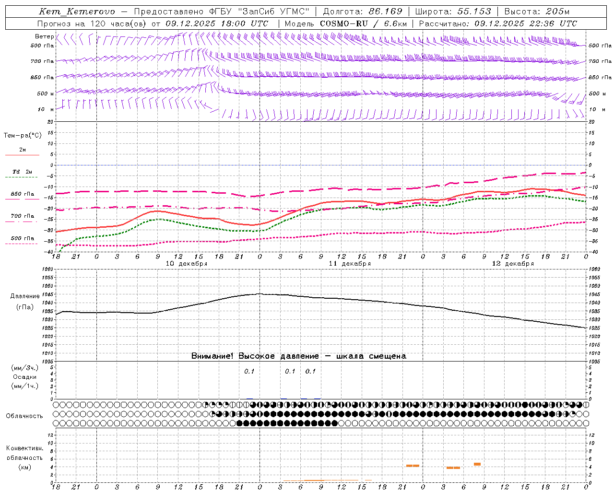Click the date label 12 декабря

tap(513, 264)
